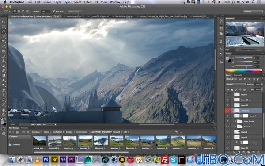Image resolution: width=265 pixels, height=166 pixels.
Task: Click the disabled Refine Edge button
Action: tap(75, 12)
